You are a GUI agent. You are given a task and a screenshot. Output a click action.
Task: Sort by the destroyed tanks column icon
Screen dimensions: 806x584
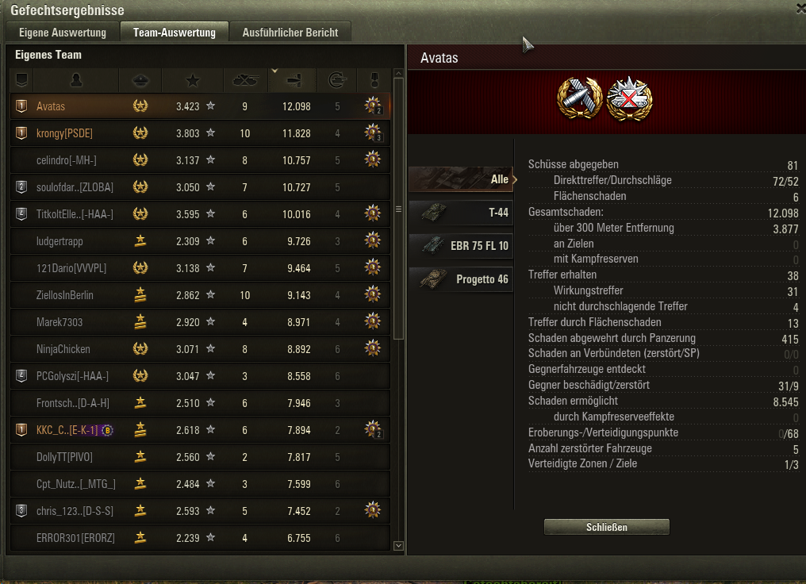245,80
